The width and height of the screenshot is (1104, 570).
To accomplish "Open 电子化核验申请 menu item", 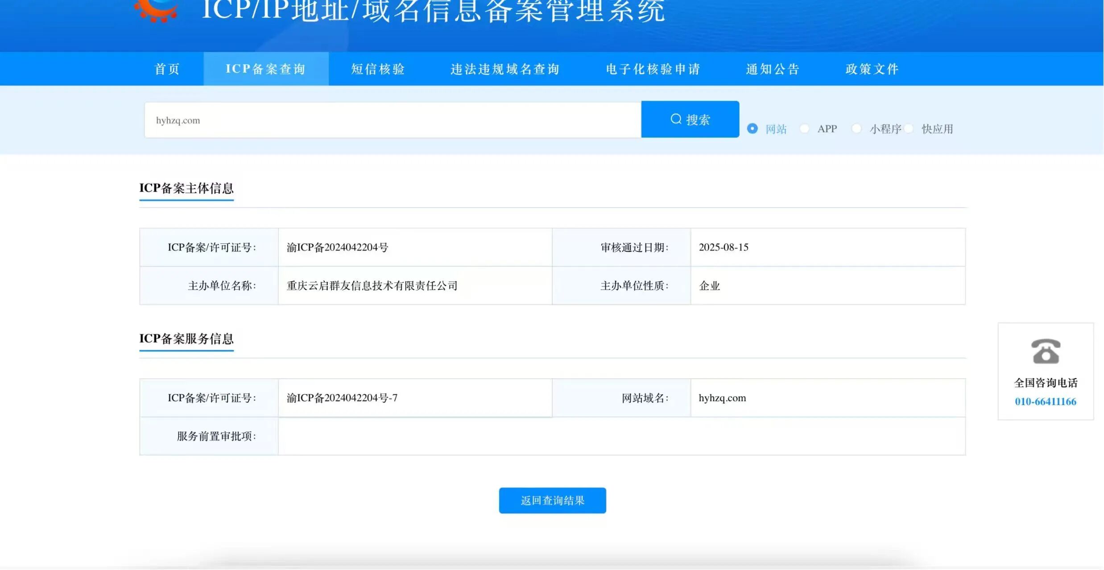I will (653, 69).
